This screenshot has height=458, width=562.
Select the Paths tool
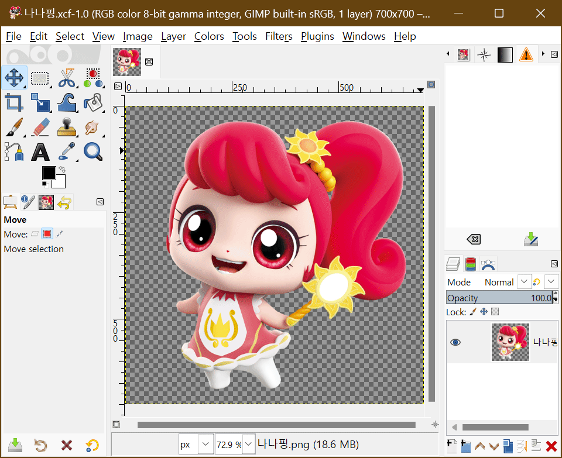click(14, 152)
